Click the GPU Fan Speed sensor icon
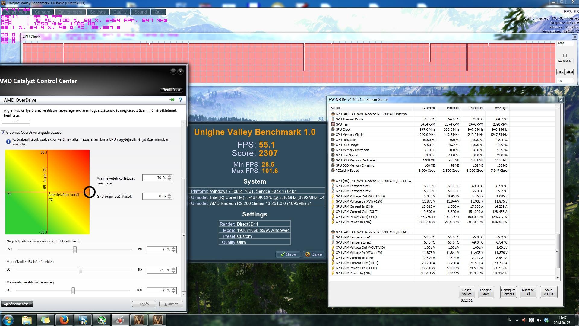Screen dimensions: 579x326 (x=333, y=155)
